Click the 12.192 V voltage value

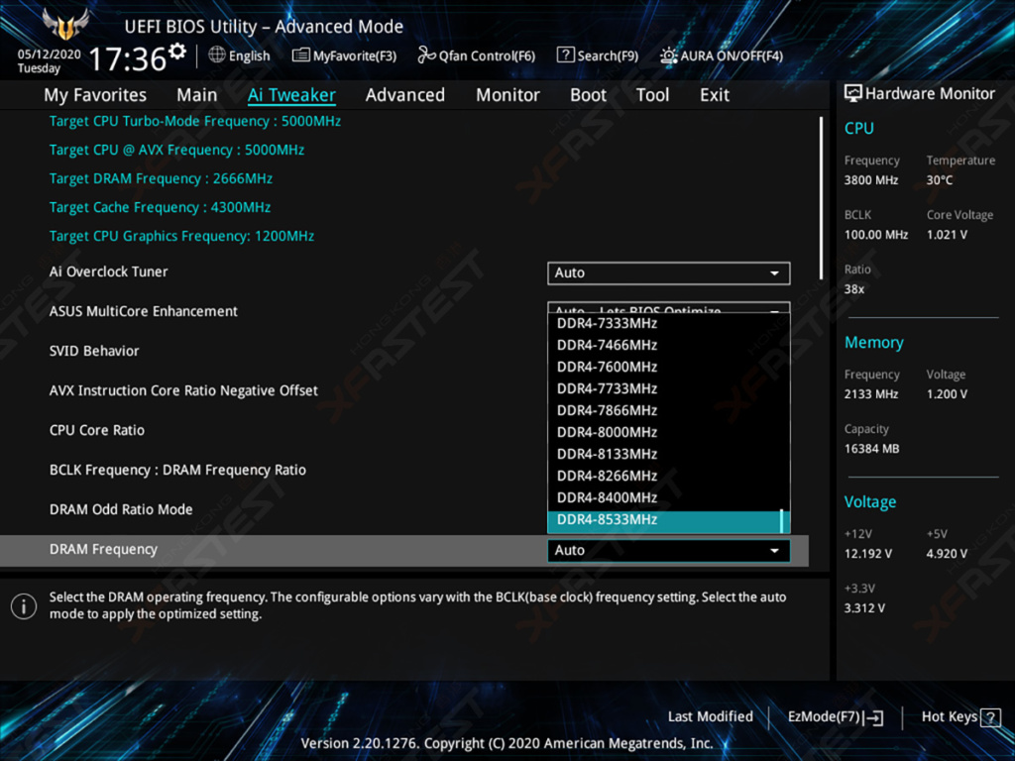pyautogui.click(x=868, y=554)
